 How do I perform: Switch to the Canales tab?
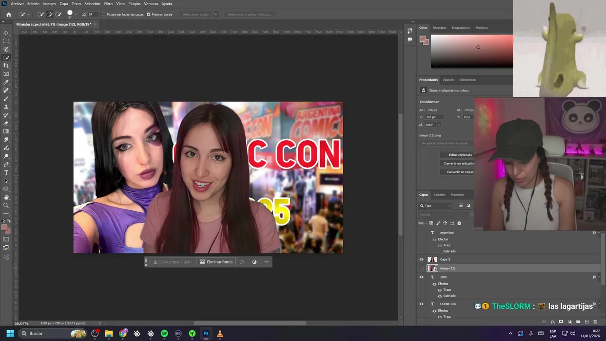(439, 195)
